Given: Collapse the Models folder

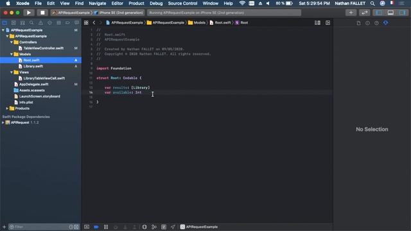Looking at the screenshot, I should [12, 54].
